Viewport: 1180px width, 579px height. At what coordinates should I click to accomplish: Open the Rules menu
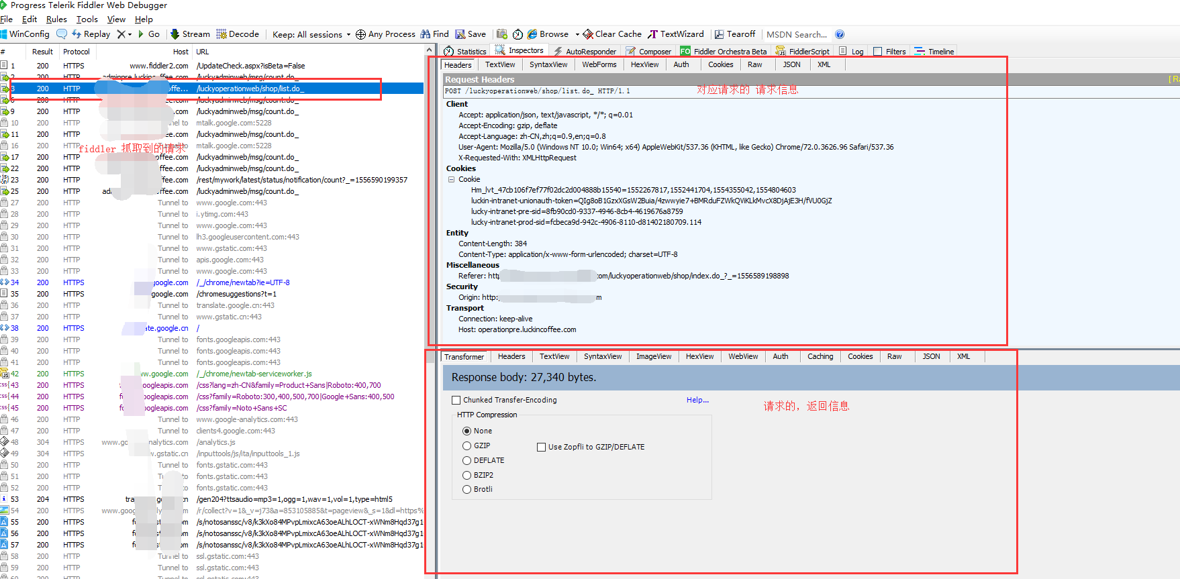click(56, 19)
